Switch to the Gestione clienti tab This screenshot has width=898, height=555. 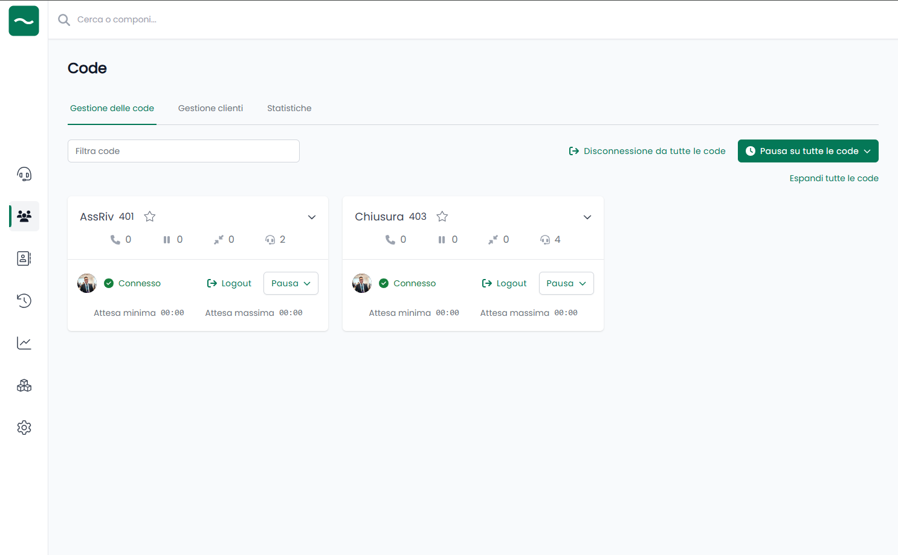(210, 108)
